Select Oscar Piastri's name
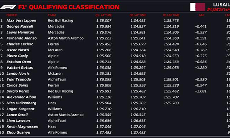The image size is (230, 138). (x=18, y=50)
